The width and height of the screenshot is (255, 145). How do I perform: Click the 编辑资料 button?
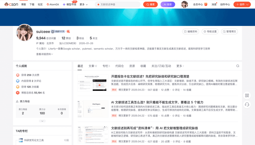point(190,31)
